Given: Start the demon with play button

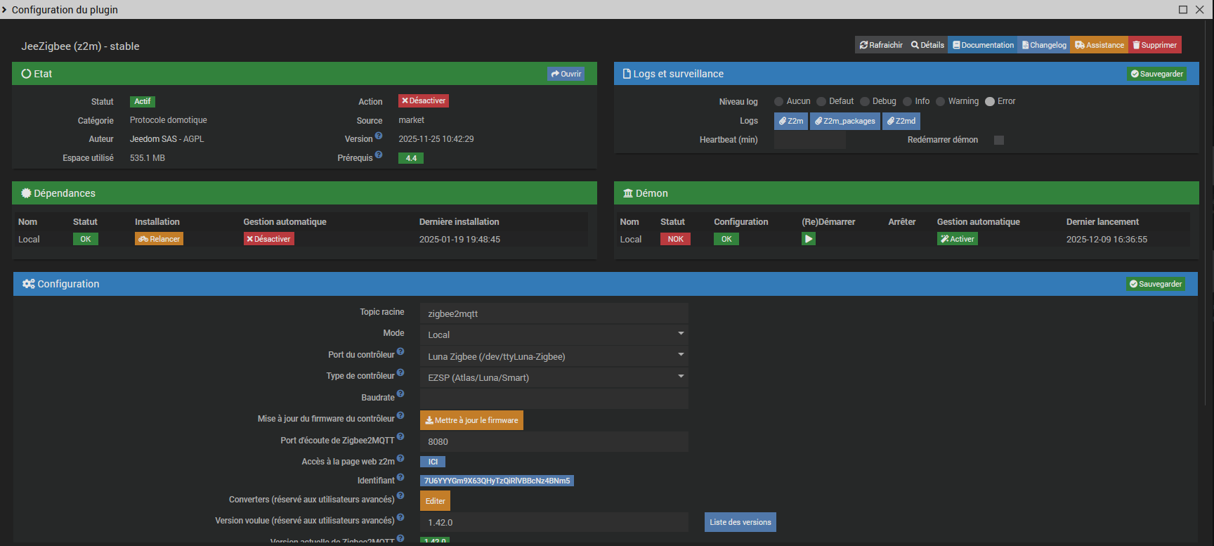Looking at the screenshot, I should (809, 239).
